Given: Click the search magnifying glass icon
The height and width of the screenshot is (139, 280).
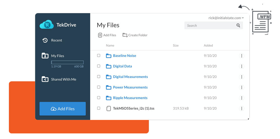Looking at the screenshot, I should click(238, 25).
